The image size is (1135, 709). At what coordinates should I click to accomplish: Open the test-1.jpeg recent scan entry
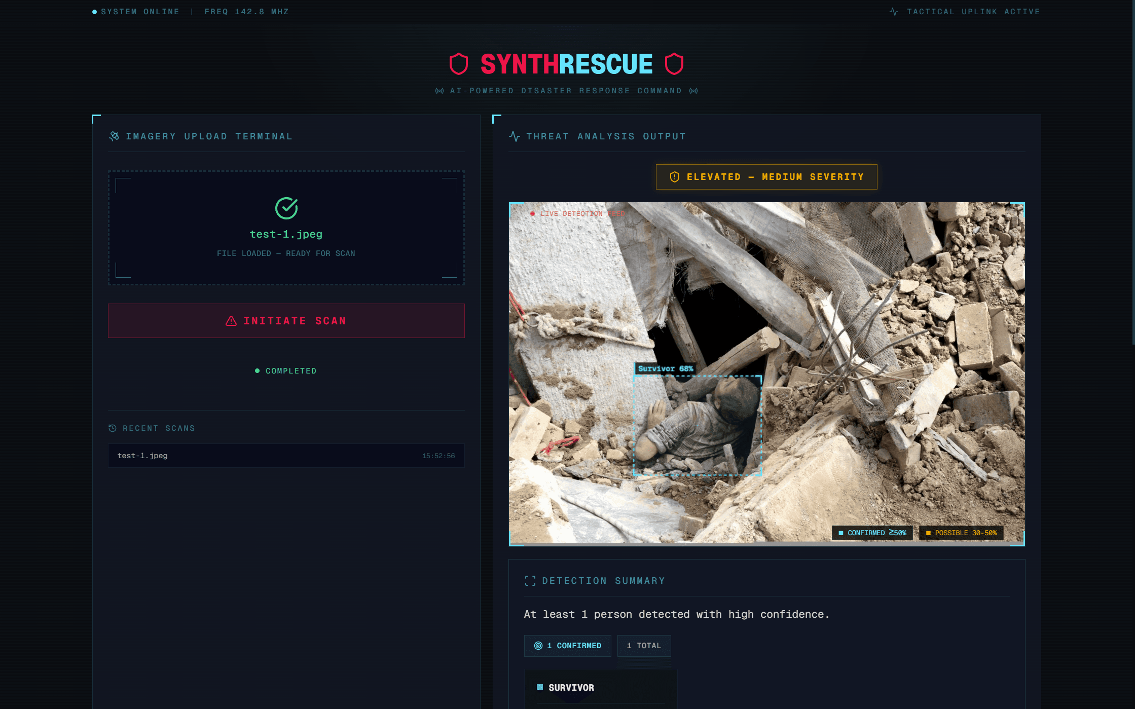click(x=286, y=456)
